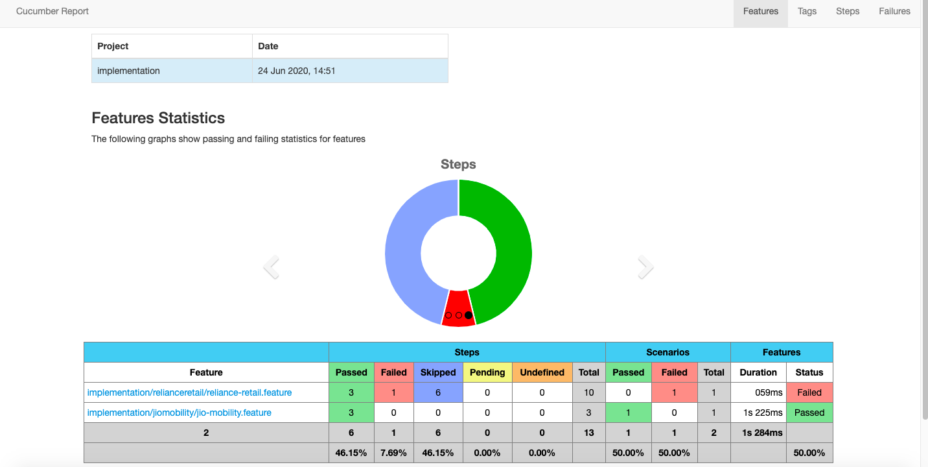Sort by the Duration column header
This screenshot has width=928, height=467.
pyautogui.click(x=758, y=372)
